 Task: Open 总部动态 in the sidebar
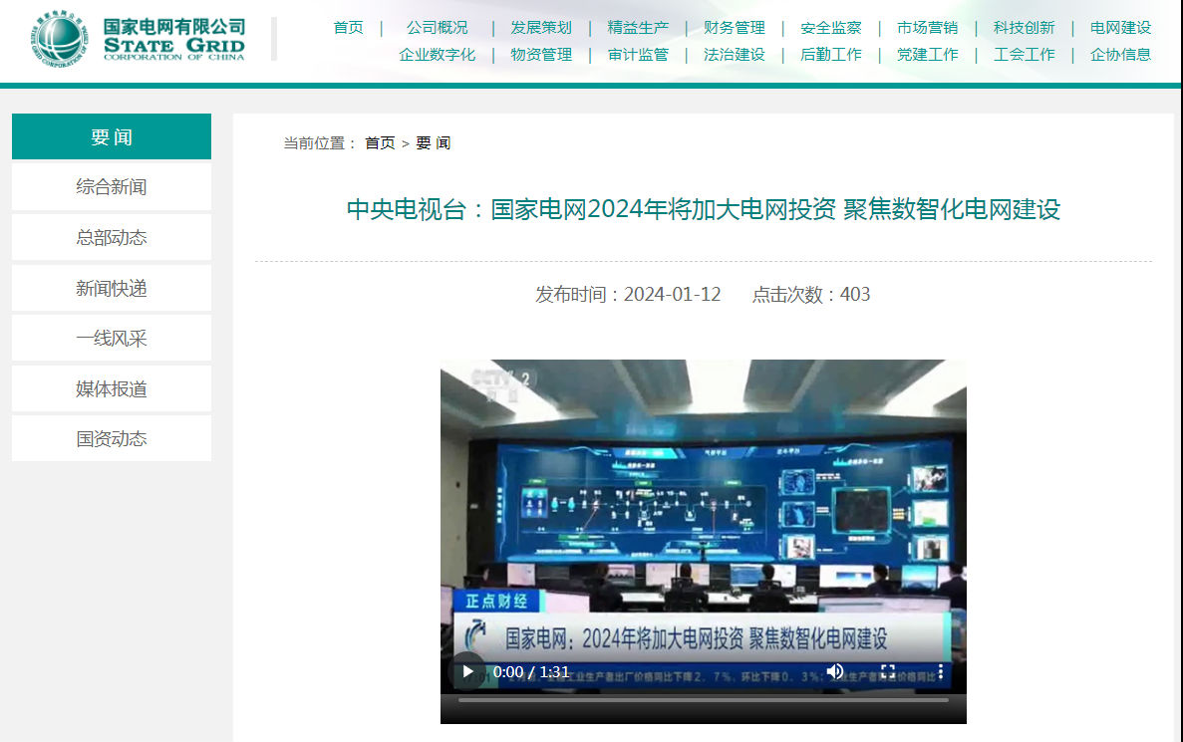(x=112, y=237)
